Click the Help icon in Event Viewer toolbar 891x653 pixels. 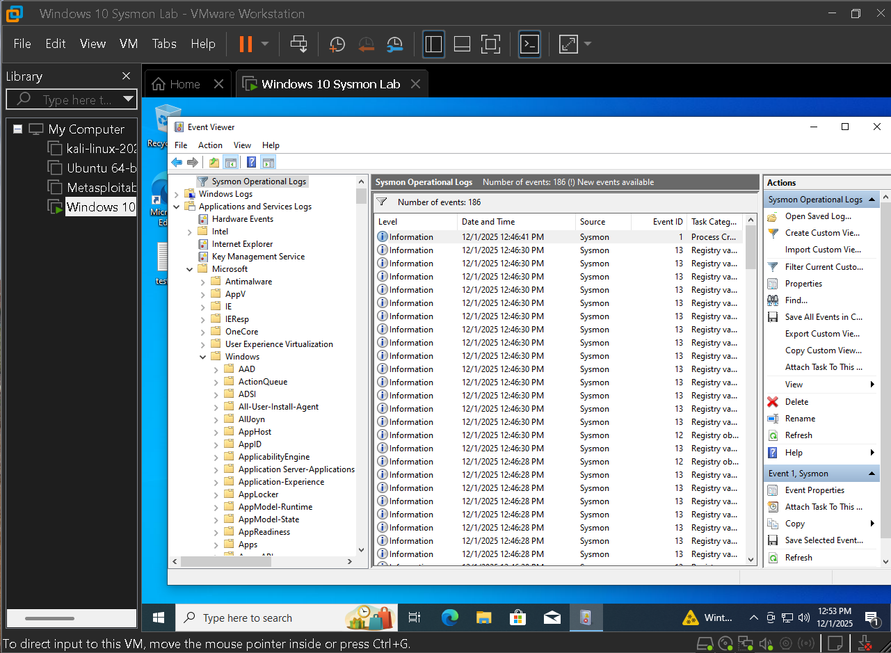tap(251, 162)
